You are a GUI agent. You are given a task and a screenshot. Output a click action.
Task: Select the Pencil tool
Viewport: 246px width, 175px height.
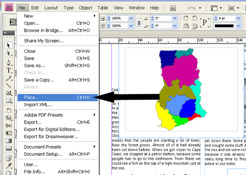[8, 78]
